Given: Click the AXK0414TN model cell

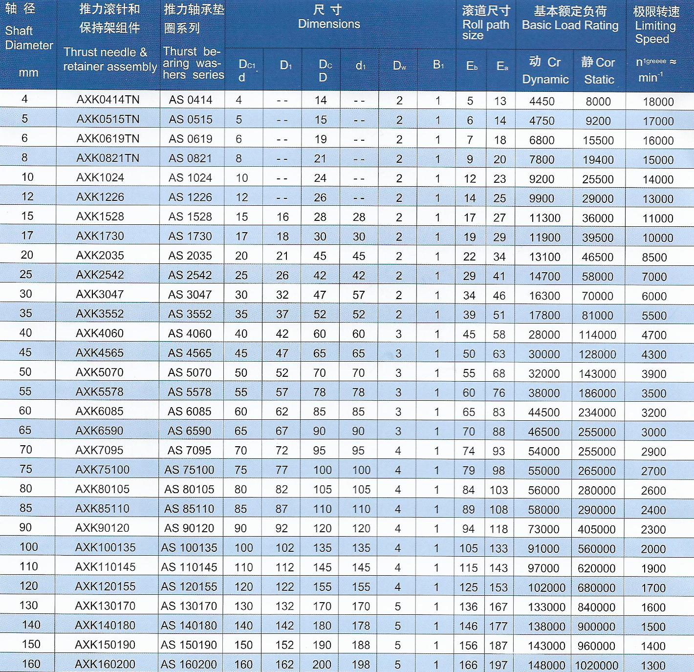Looking at the screenshot, I should point(108,100).
